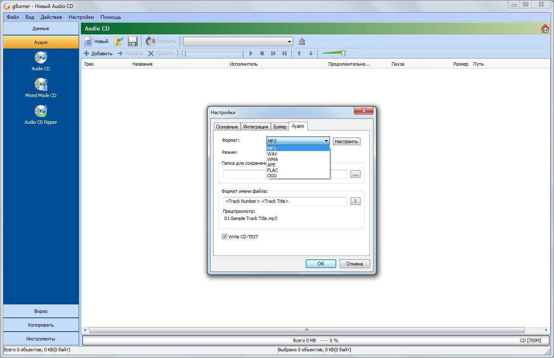554x358 pixels.
Task: Click the eject drive icon
Action: coord(302,41)
